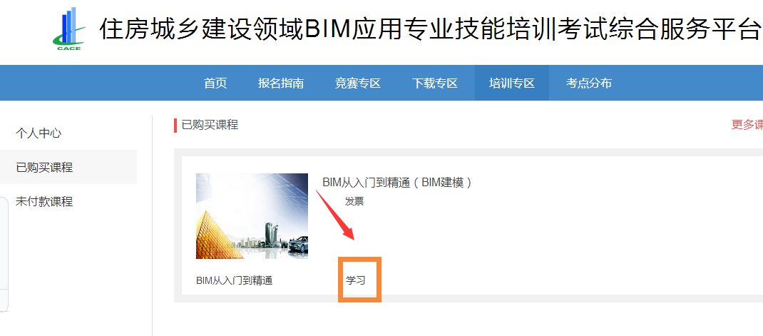Click the CACE logo icon

pyautogui.click(x=68, y=29)
